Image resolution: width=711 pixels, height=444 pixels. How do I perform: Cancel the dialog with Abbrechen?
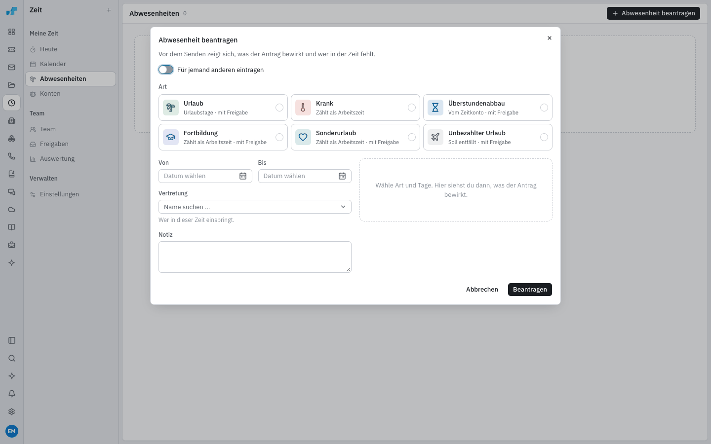[482, 290]
